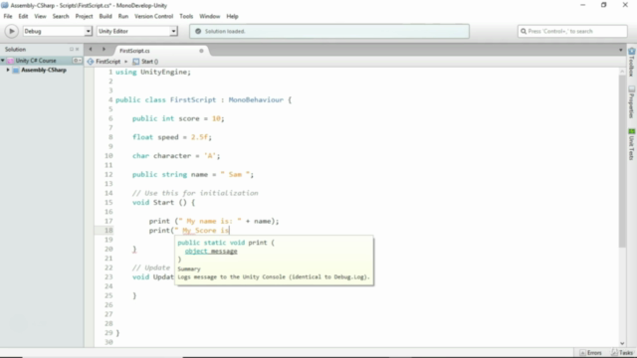
Task: Open the Build menu
Action: click(106, 16)
